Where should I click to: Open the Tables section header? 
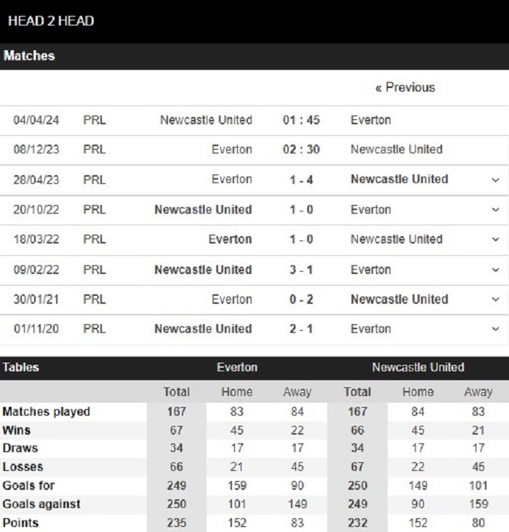20,368
